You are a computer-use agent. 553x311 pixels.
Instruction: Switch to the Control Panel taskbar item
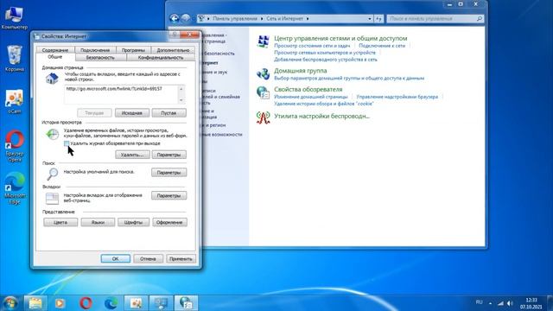click(162, 303)
